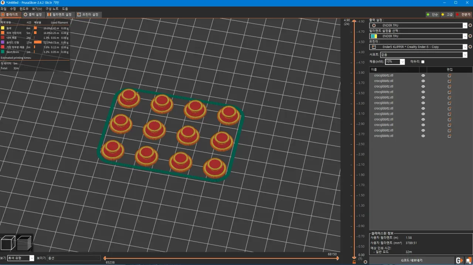
Task: Switch to 출력 설정 tab
Action: click(34, 14)
